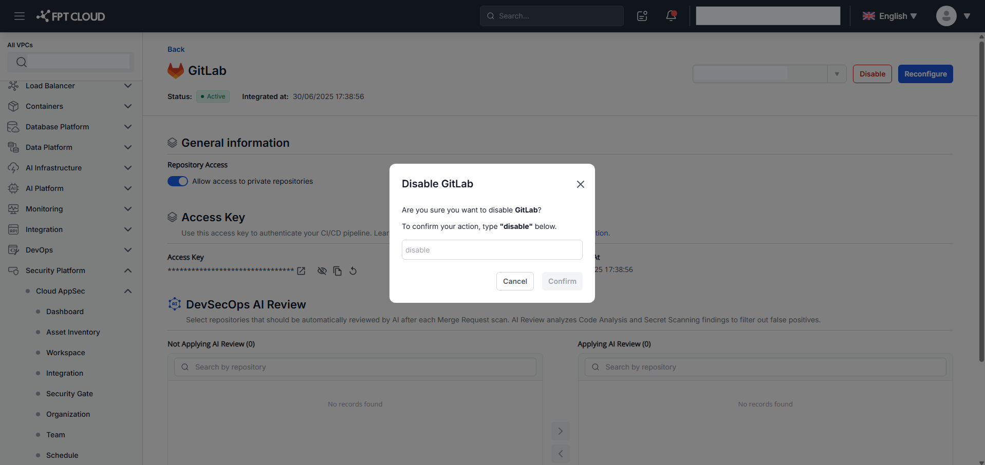The image size is (985, 465).
Task: Click the DevOps icon
Action: [x=13, y=250]
